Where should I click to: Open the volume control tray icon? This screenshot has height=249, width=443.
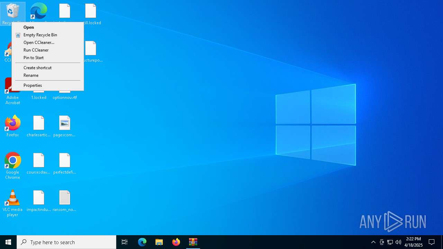pos(398,242)
